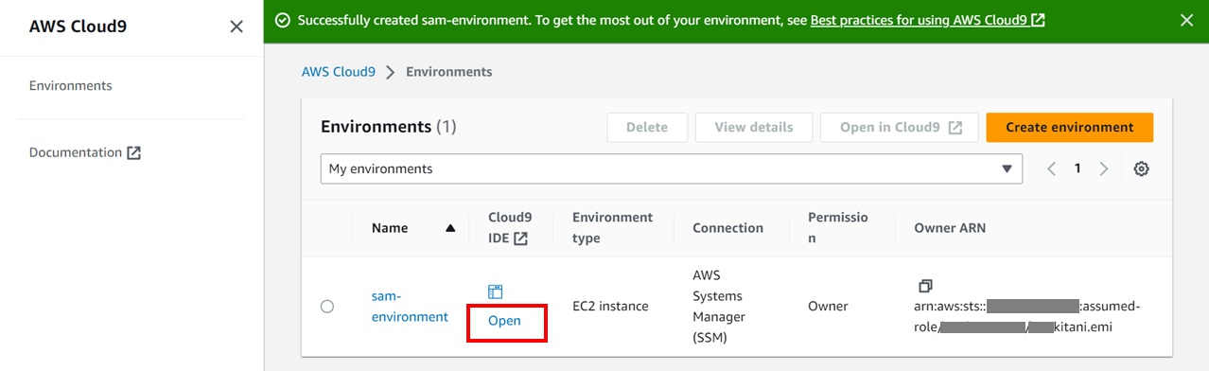Go to the next page arrow

pos(1103,168)
